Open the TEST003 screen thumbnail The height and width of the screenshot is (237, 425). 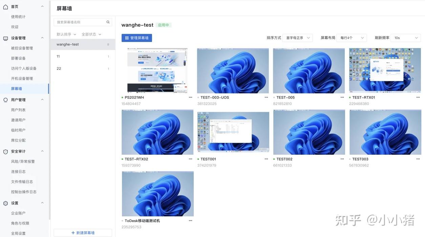tap(385, 132)
